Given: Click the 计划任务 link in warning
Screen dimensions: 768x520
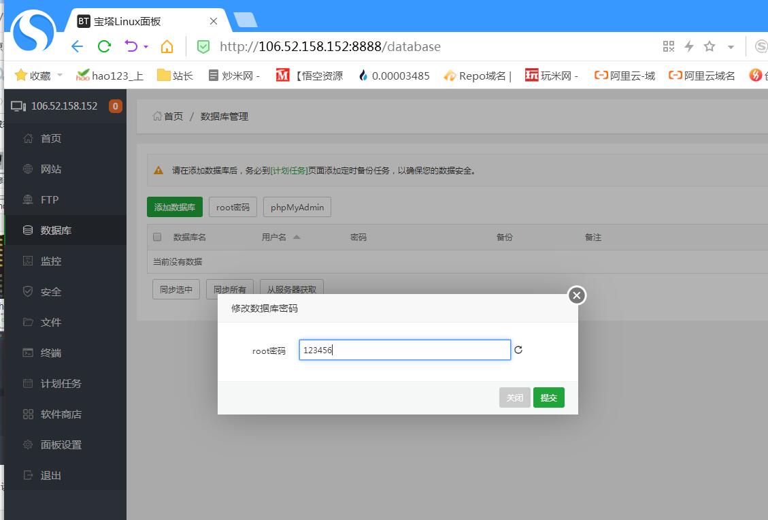Looking at the screenshot, I should [289, 170].
